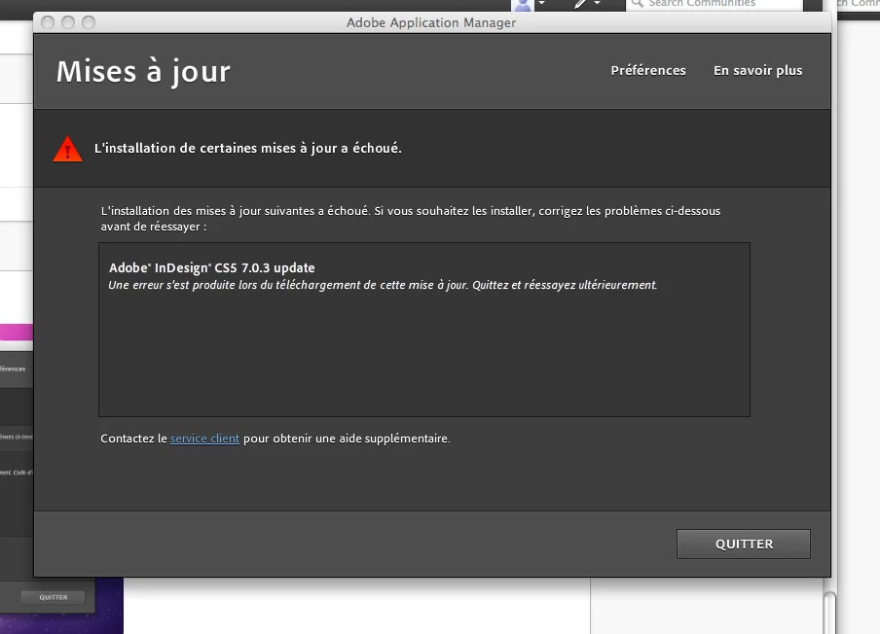
Task: Zoom the Adobe Application Manager window
Action: 89,22
